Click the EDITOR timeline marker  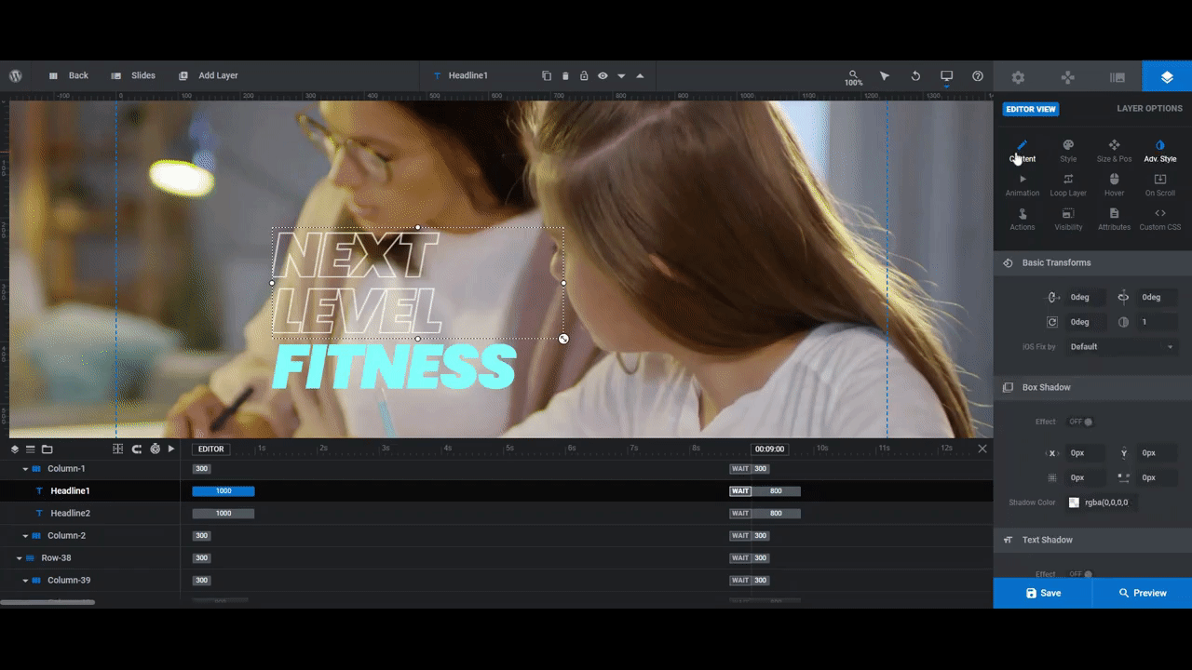click(x=211, y=449)
